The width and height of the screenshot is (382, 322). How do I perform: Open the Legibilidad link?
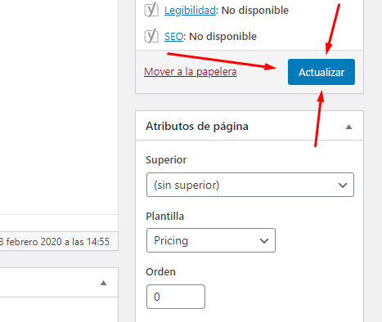190,11
